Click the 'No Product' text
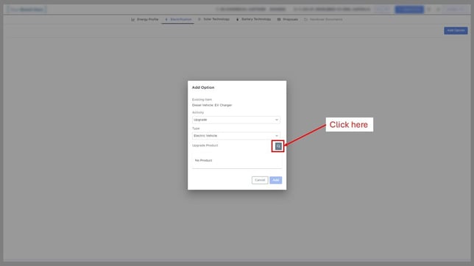The height and width of the screenshot is (266, 474). [x=203, y=160]
